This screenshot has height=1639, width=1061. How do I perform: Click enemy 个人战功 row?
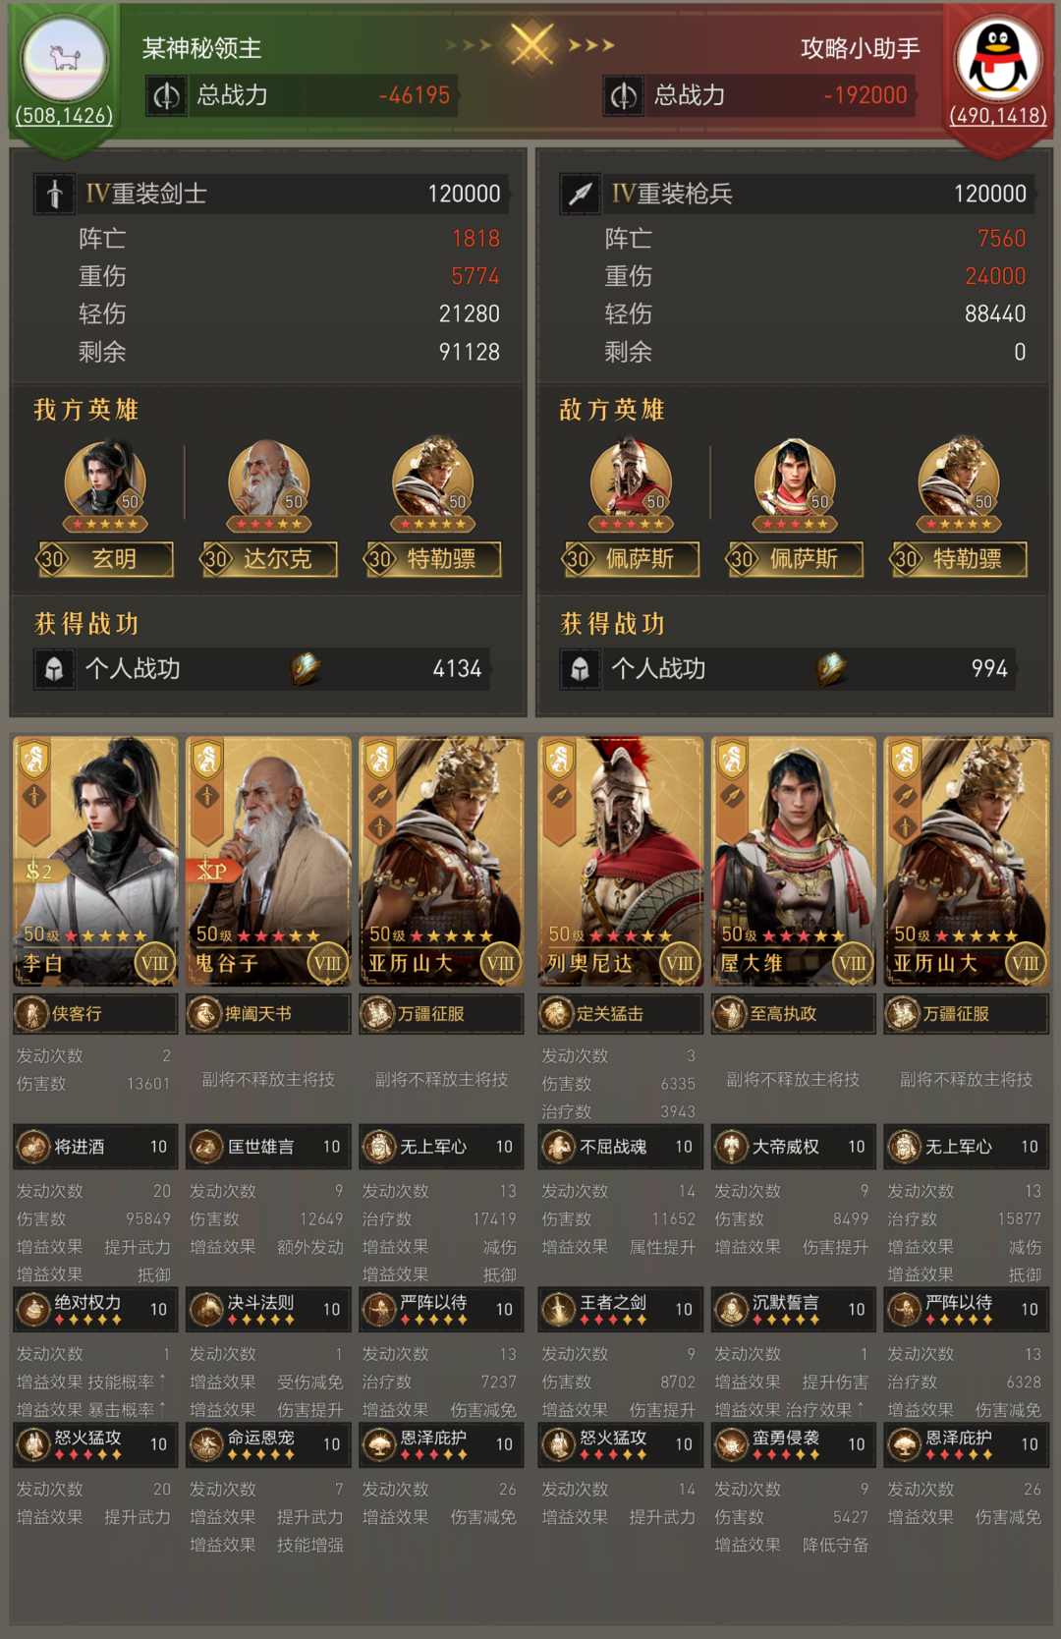click(789, 669)
